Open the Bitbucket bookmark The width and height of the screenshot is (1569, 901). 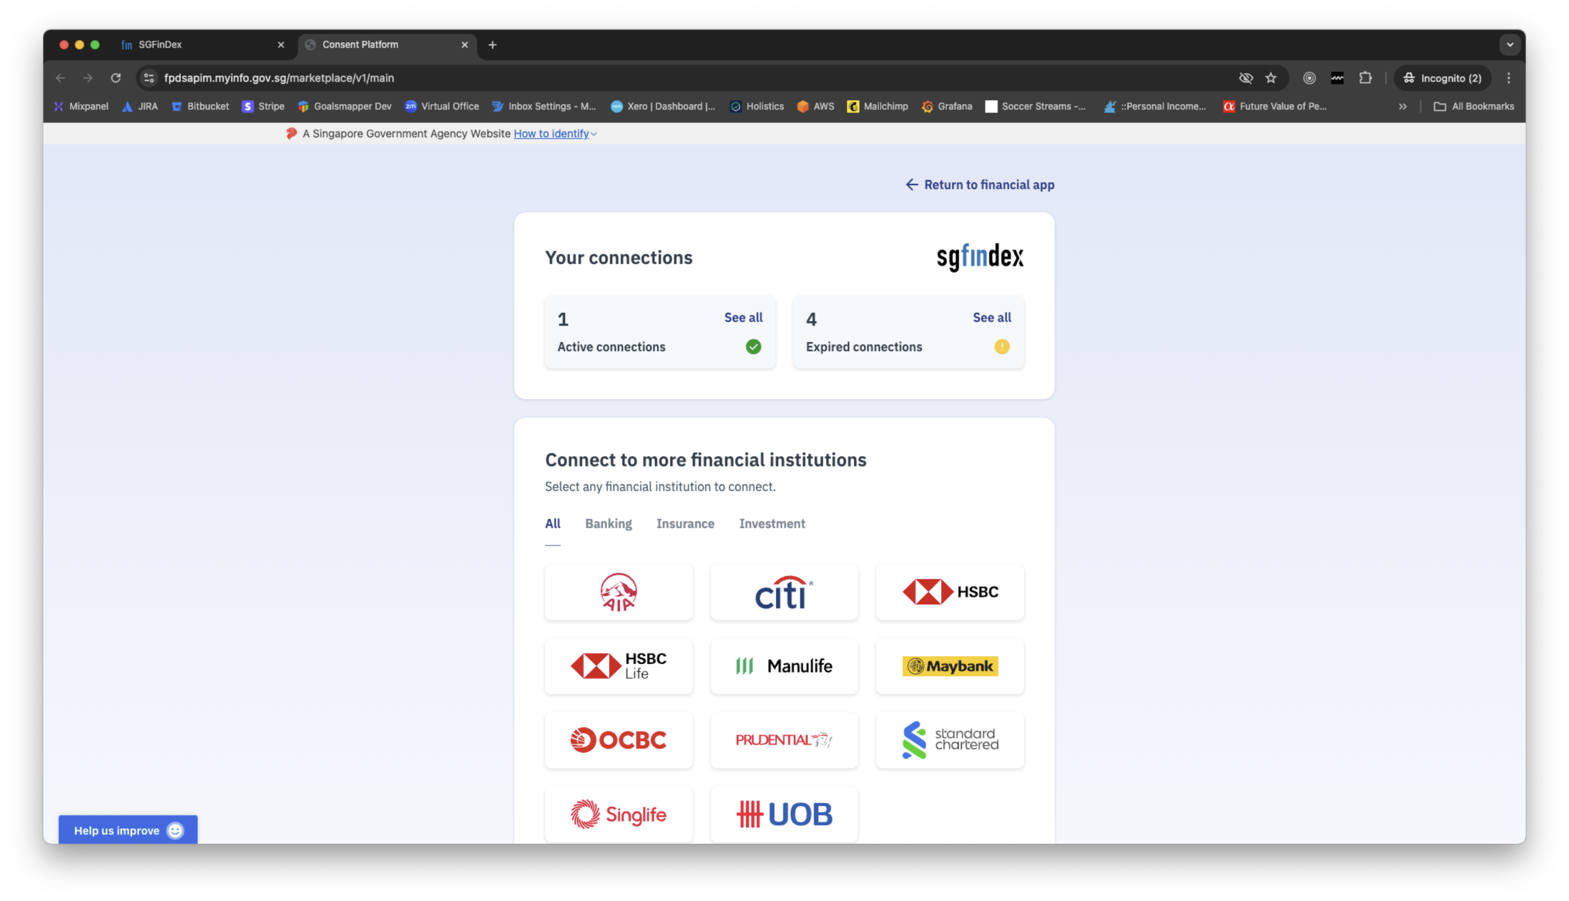coord(200,107)
